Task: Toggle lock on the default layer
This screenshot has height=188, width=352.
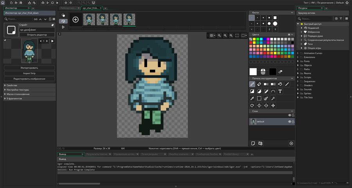Action: (293, 122)
